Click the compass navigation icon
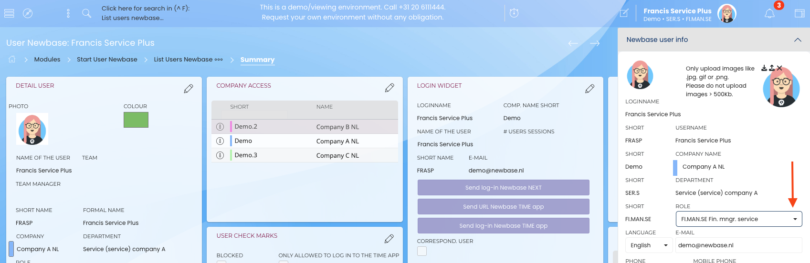Viewport: 810px width, 263px height. pyautogui.click(x=28, y=13)
